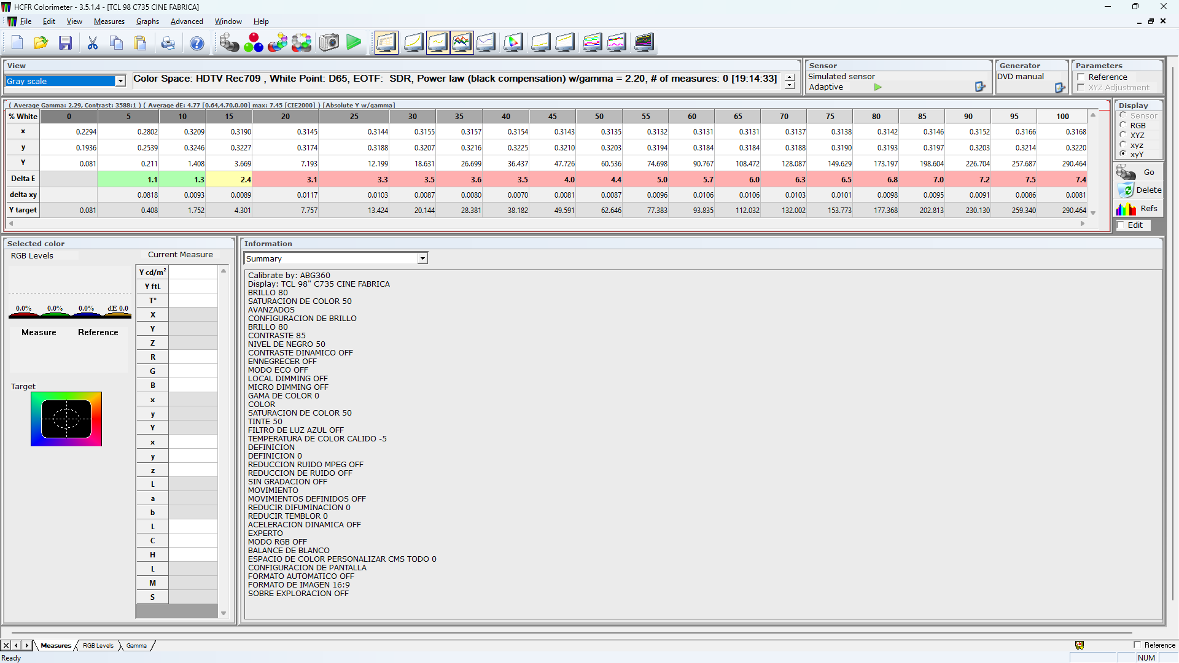This screenshot has width=1179, height=663.
Task: Click the Delta E 7.4 cell
Action: point(1063,180)
